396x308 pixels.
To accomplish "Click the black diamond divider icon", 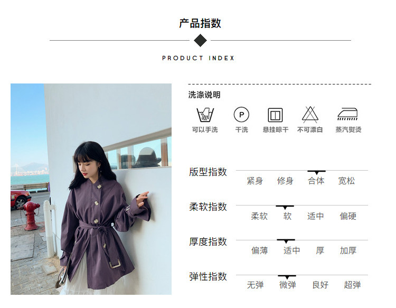I will point(200,41).
